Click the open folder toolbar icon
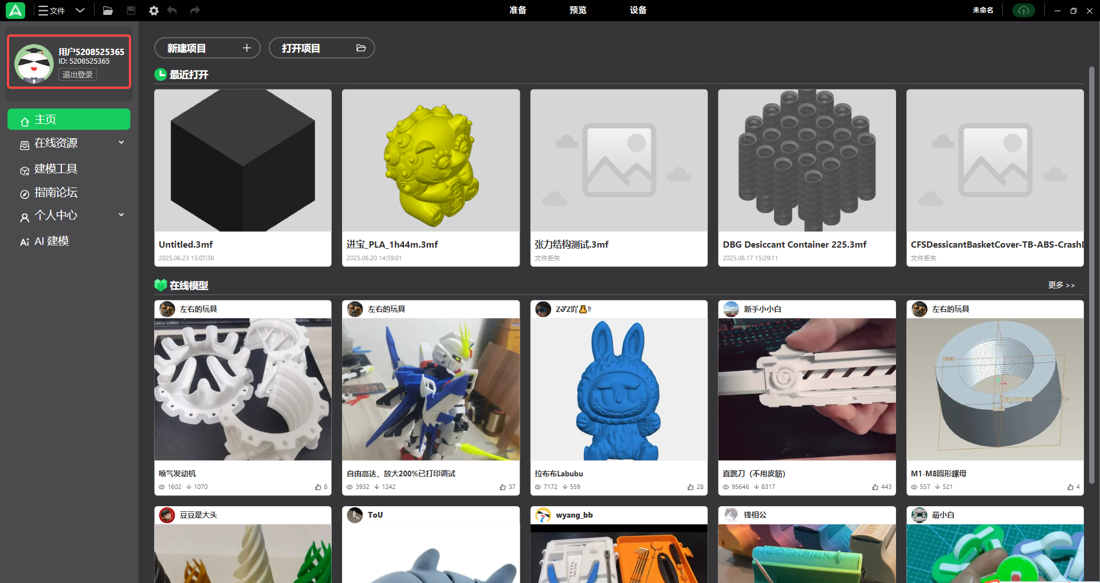 pyautogui.click(x=108, y=10)
